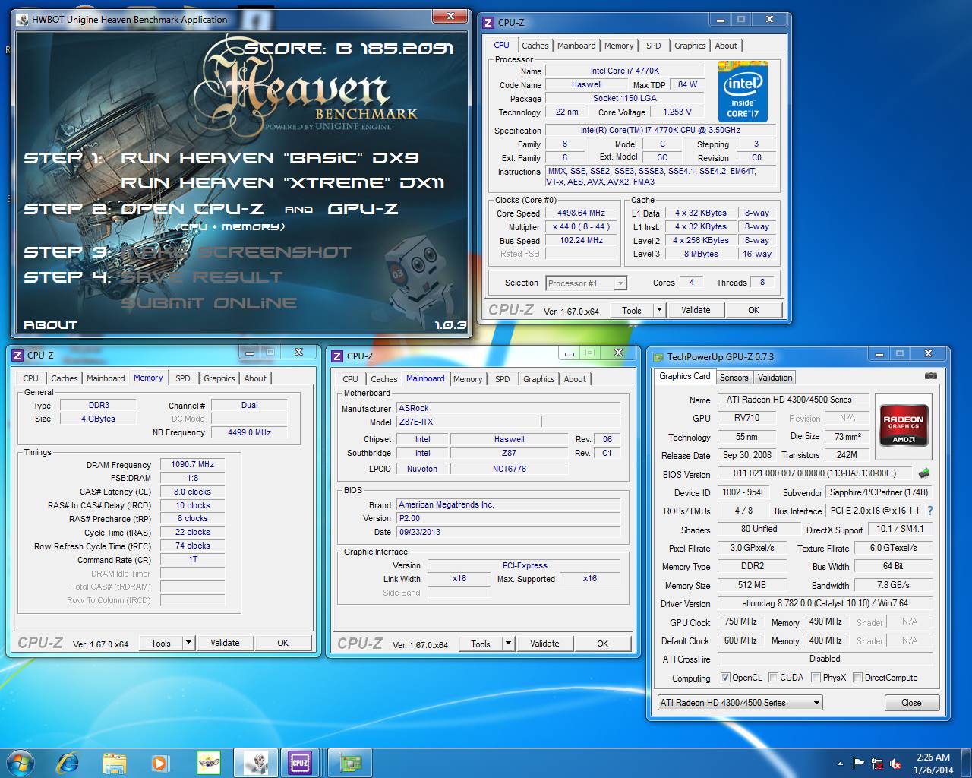The height and width of the screenshot is (778, 972).
Task: Click the DRAM Frequency value 1090.7 MHz
Action: 193,464
